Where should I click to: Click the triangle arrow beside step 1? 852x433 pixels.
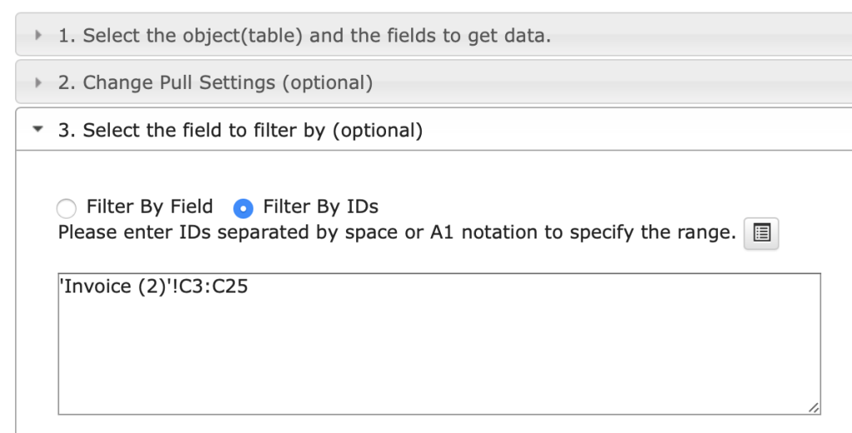[x=38, y=35]
